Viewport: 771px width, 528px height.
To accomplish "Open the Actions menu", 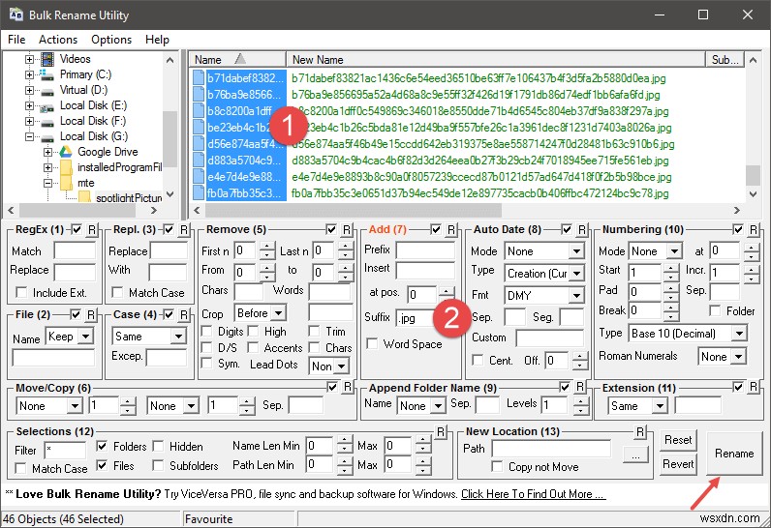I will pos(58,40).
